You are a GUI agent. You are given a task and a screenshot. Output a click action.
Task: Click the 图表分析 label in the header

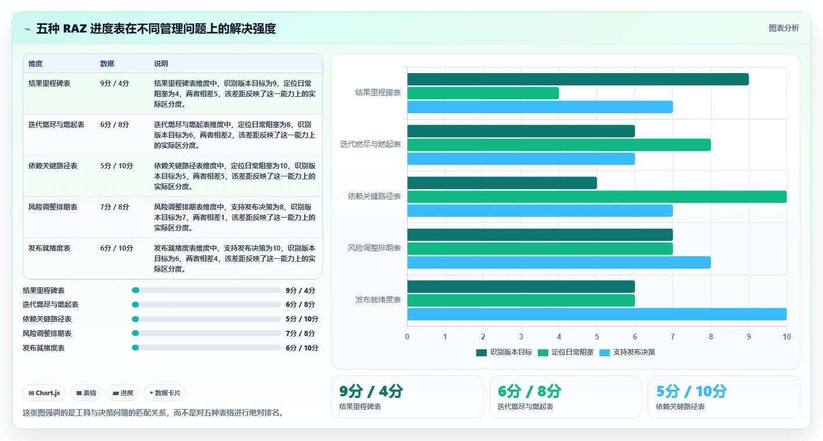pos(784,28)
